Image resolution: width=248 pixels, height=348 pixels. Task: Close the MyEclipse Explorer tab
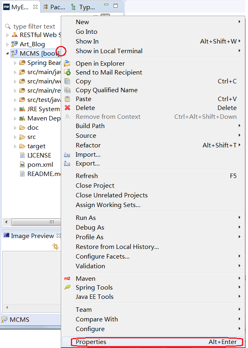click(x=35, y=7)
